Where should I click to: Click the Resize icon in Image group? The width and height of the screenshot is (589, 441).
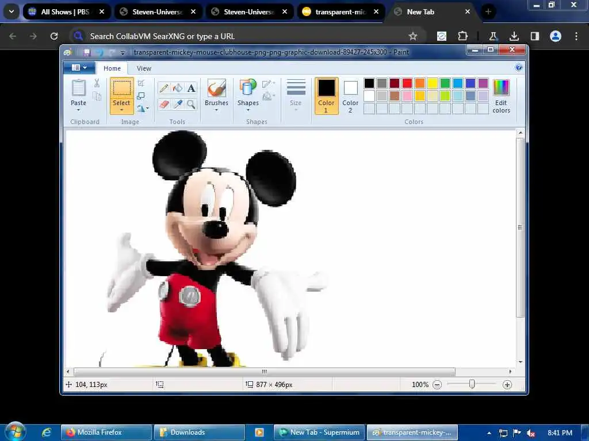point(141,96)
